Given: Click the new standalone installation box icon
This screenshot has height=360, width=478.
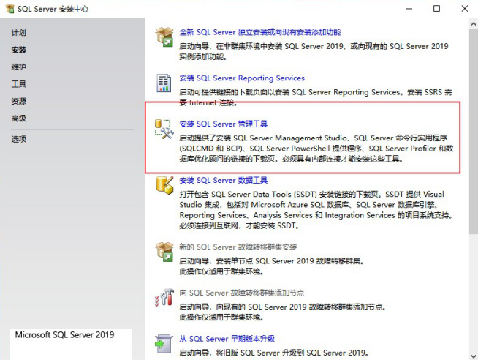Looking at the screenshot, I should (x=164, y=37).
